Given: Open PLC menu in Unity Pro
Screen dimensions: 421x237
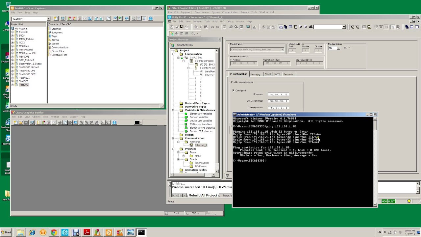Looking at the screenshot, I should pos(222,21).
